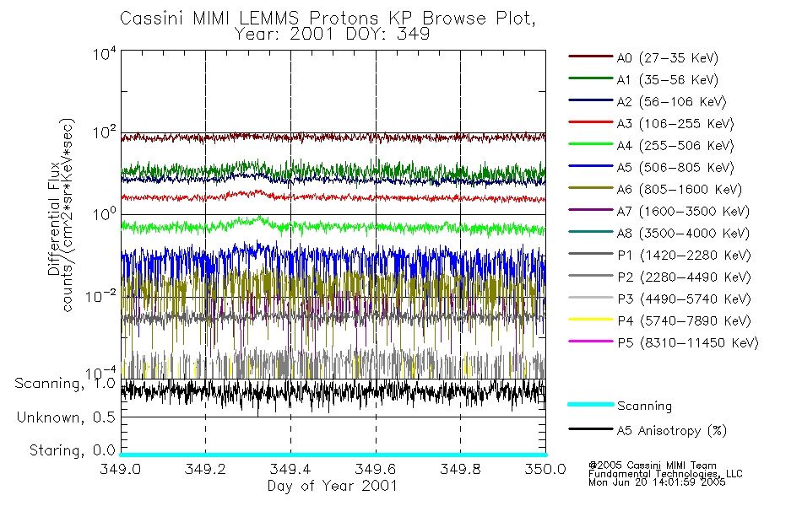Click the 349.0 x-axis tick label

[x=120, y=469]
